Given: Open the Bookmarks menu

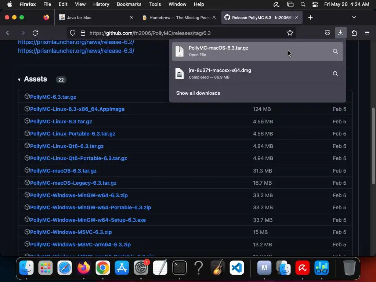Looking at the screenshot, I should tap(129, 4).
